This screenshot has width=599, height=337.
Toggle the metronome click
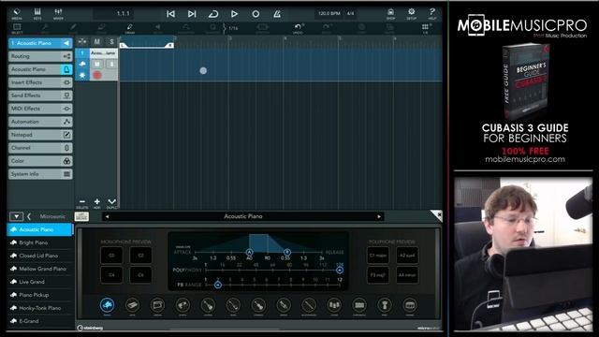[x=277, y=14]
